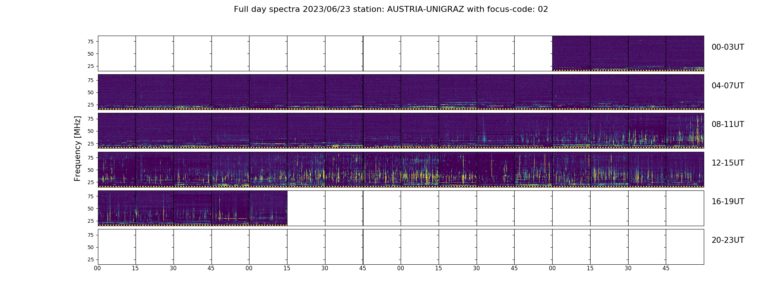Select the "20-23UT" row label
Screen dimensions: 782x297
click(x=728, y=240)
